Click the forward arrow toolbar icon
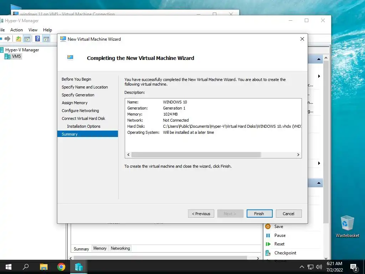This screenshot has width=365, height=274. point(7,39)
